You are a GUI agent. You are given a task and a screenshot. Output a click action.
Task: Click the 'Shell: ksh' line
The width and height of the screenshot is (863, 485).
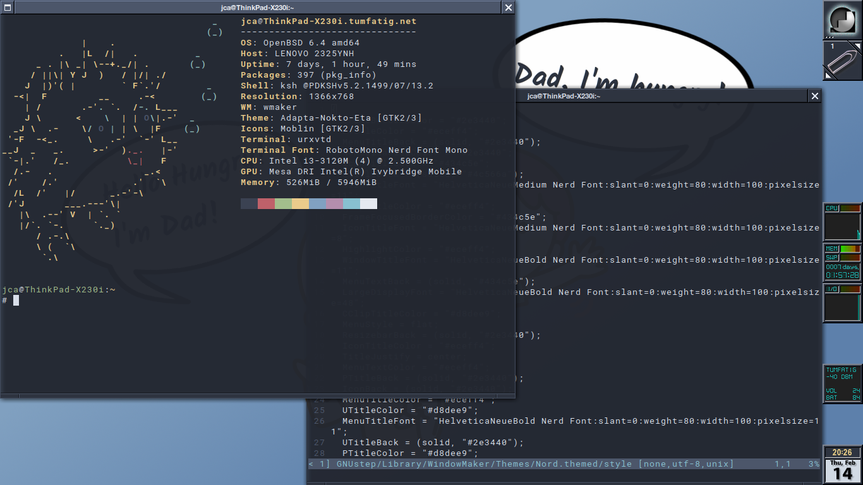337,86
